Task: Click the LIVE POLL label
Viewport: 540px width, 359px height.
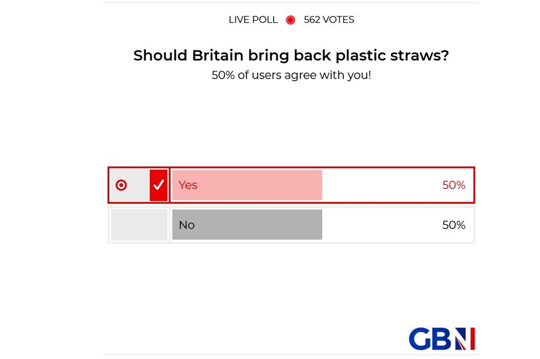Action: point(252,20)
